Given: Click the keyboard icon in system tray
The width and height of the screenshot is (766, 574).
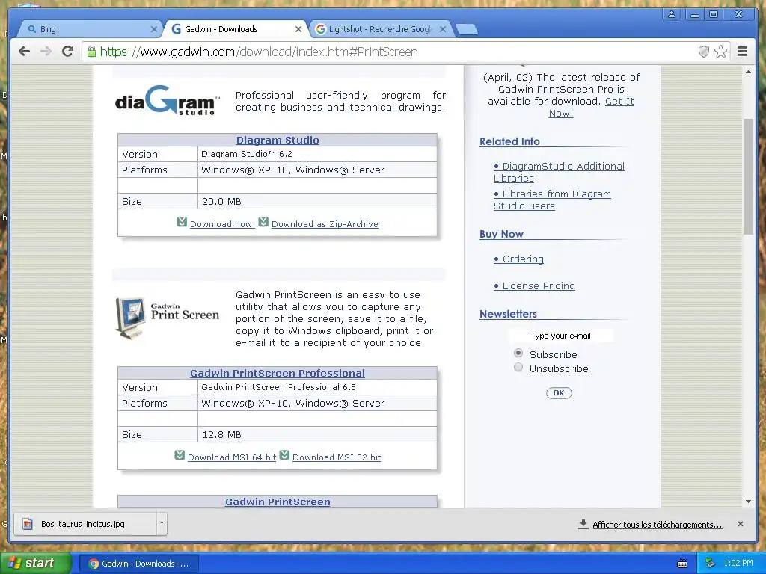Looking at the screenshot, I should pyautogui.click(x=682, y=564).
